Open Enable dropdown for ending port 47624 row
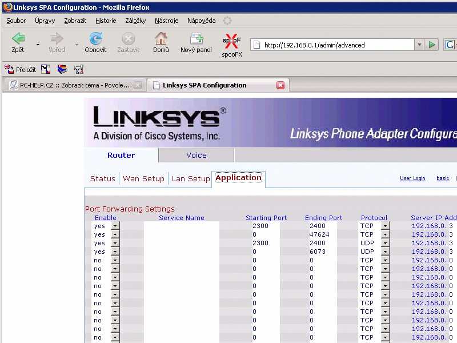Screen dimensions: 457x343 [x=115, y=234]
